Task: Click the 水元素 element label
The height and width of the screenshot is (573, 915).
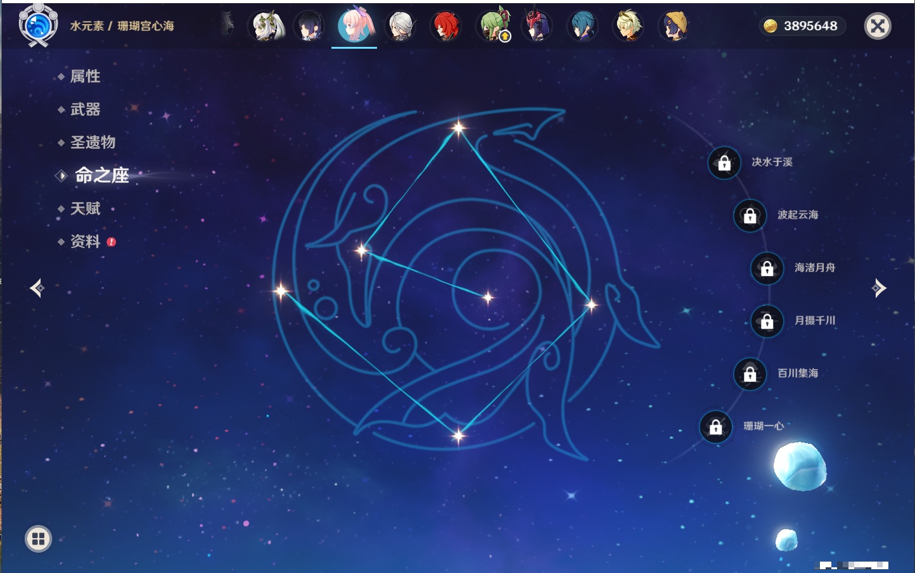Action: [87, 26]
